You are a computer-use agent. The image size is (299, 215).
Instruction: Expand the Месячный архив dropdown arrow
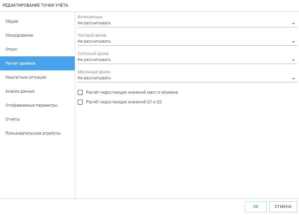pyautogui.click(x=293, y=78)
